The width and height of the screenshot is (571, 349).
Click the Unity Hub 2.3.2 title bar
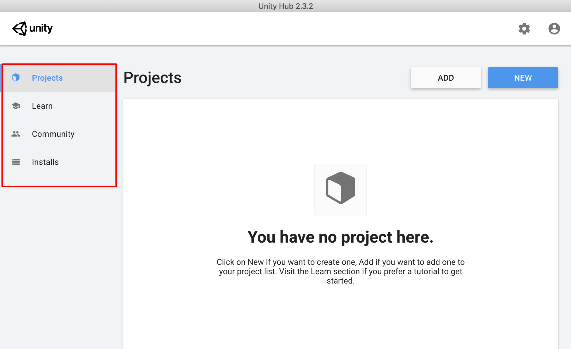pos(285,6)
